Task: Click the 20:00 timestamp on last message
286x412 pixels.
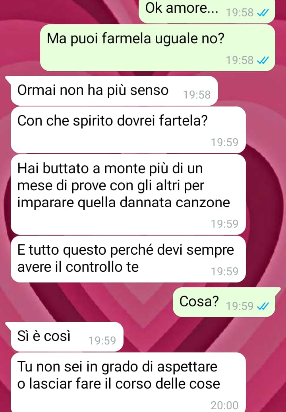Action: coord(224,405)
